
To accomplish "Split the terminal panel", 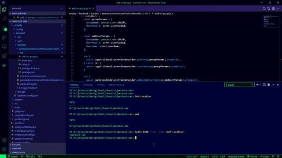I will point(264,85).
